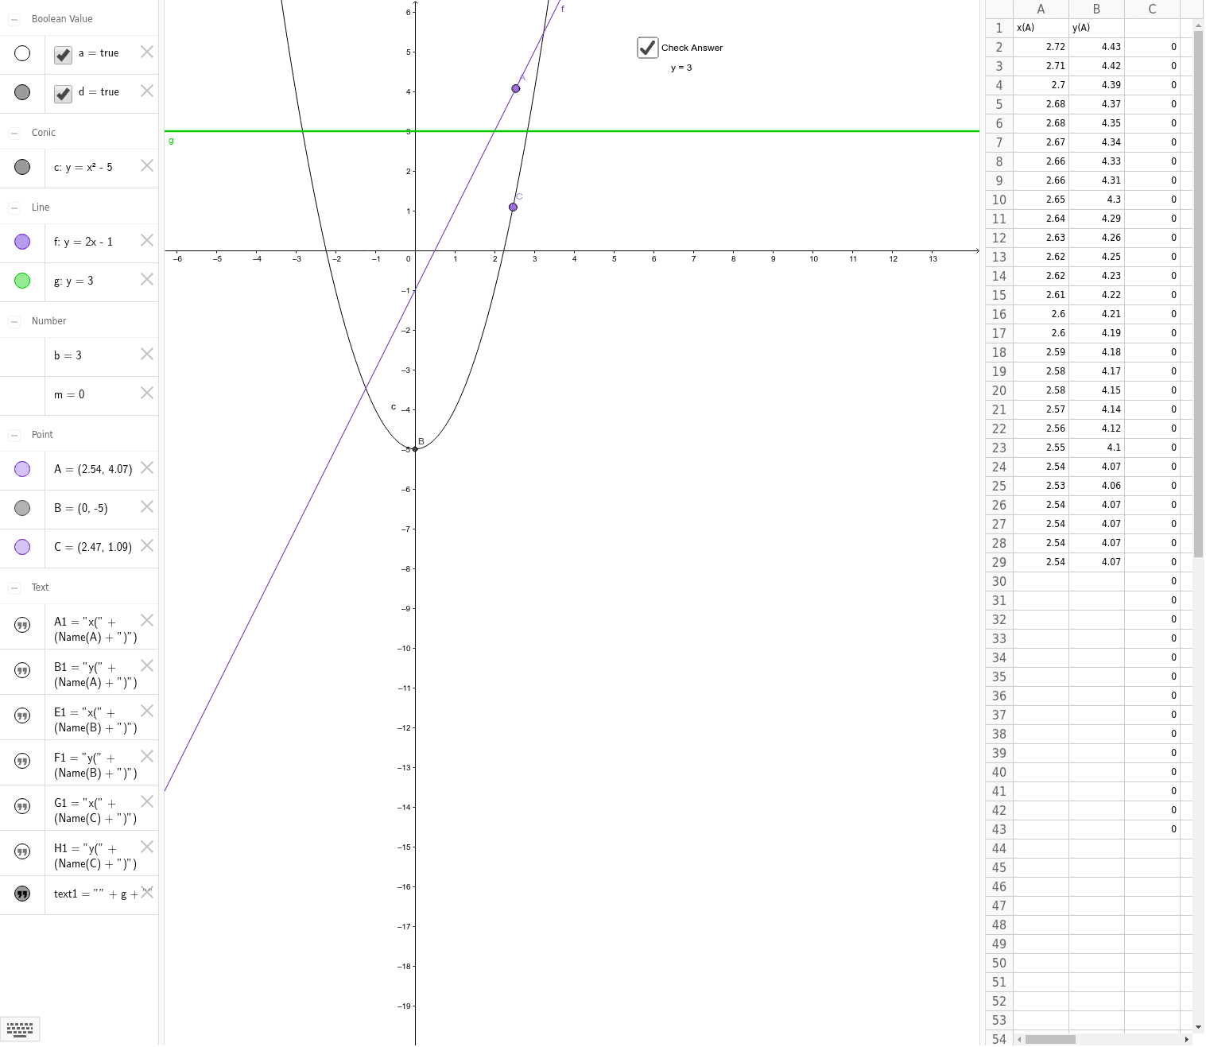Toggle visibility of text A1 quote icon

coord(22,626)
